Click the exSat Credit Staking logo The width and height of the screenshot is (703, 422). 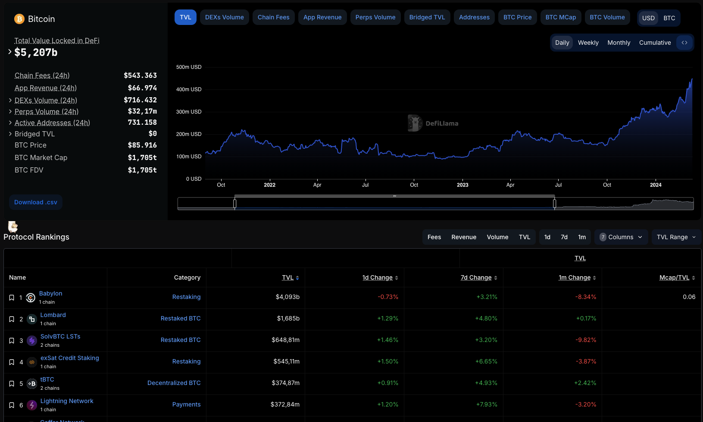point(32,362)
